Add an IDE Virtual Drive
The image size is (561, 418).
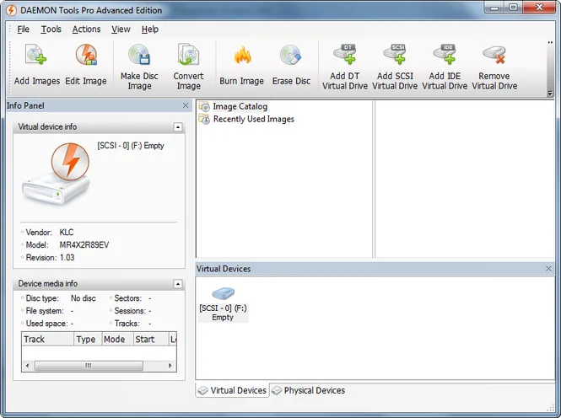pos(445,67)
